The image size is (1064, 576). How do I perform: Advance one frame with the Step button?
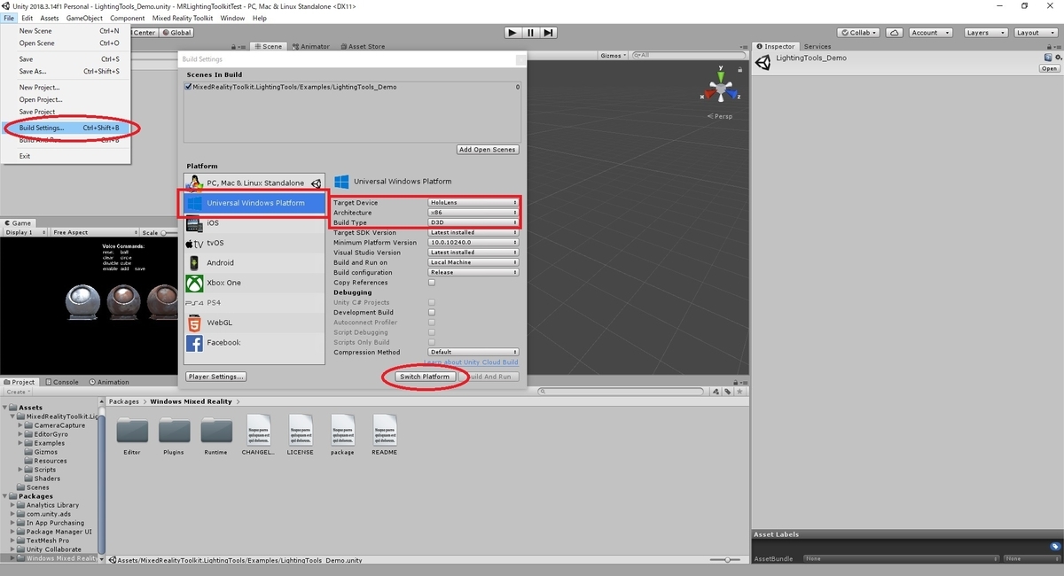(549, 33)
